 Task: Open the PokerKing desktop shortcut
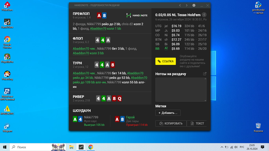click(x=7, y=75)
